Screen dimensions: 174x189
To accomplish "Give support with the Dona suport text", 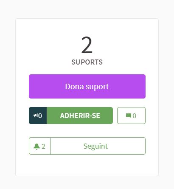I will [87, 87].
